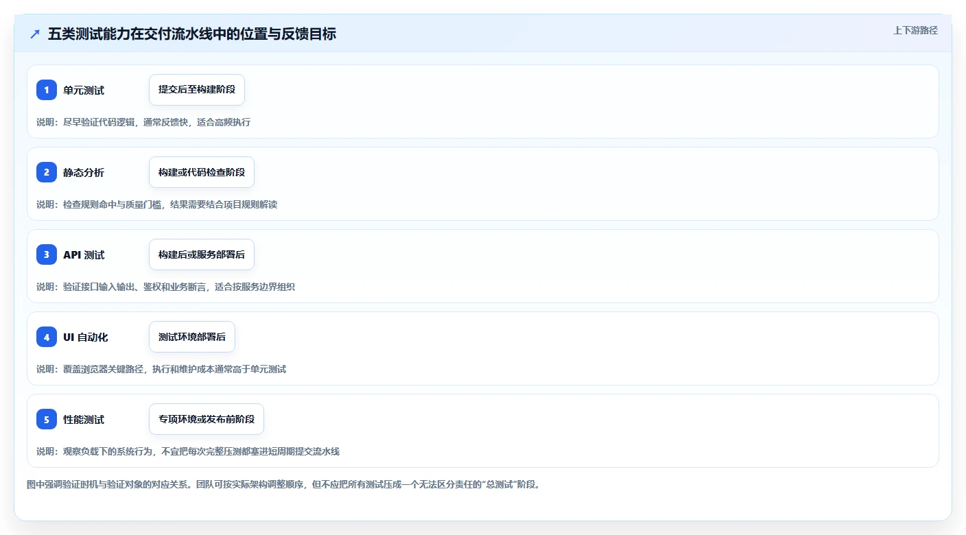Image resolution: width=966 pixels, height=535 pixels.
Task: Select the 构建或代码检查阶段 chip
Action: tap(202, 172)
